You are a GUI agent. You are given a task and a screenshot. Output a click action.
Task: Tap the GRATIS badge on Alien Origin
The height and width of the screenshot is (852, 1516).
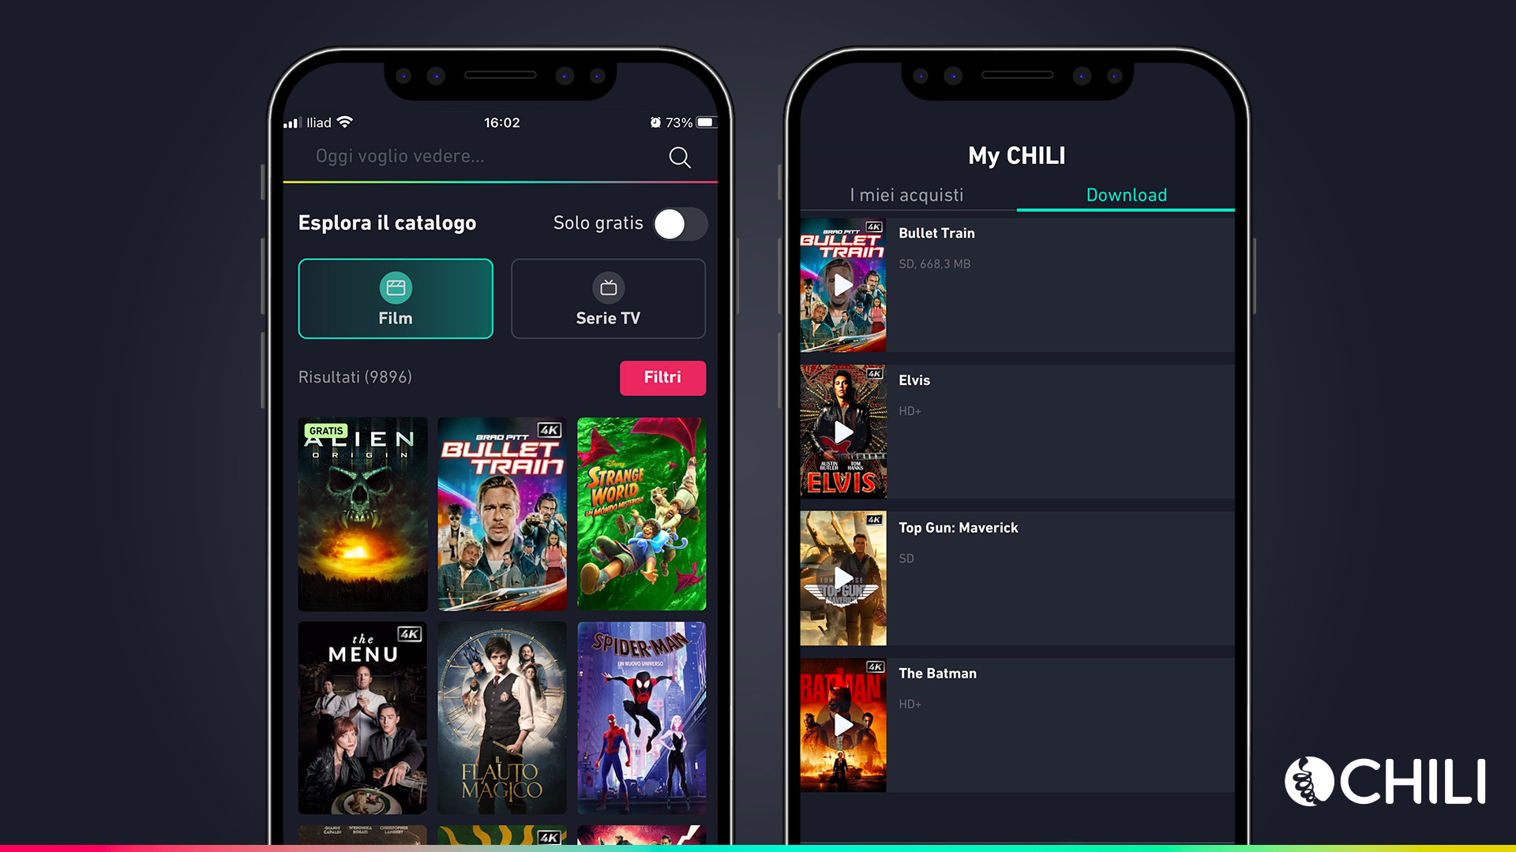click(317, 431)
